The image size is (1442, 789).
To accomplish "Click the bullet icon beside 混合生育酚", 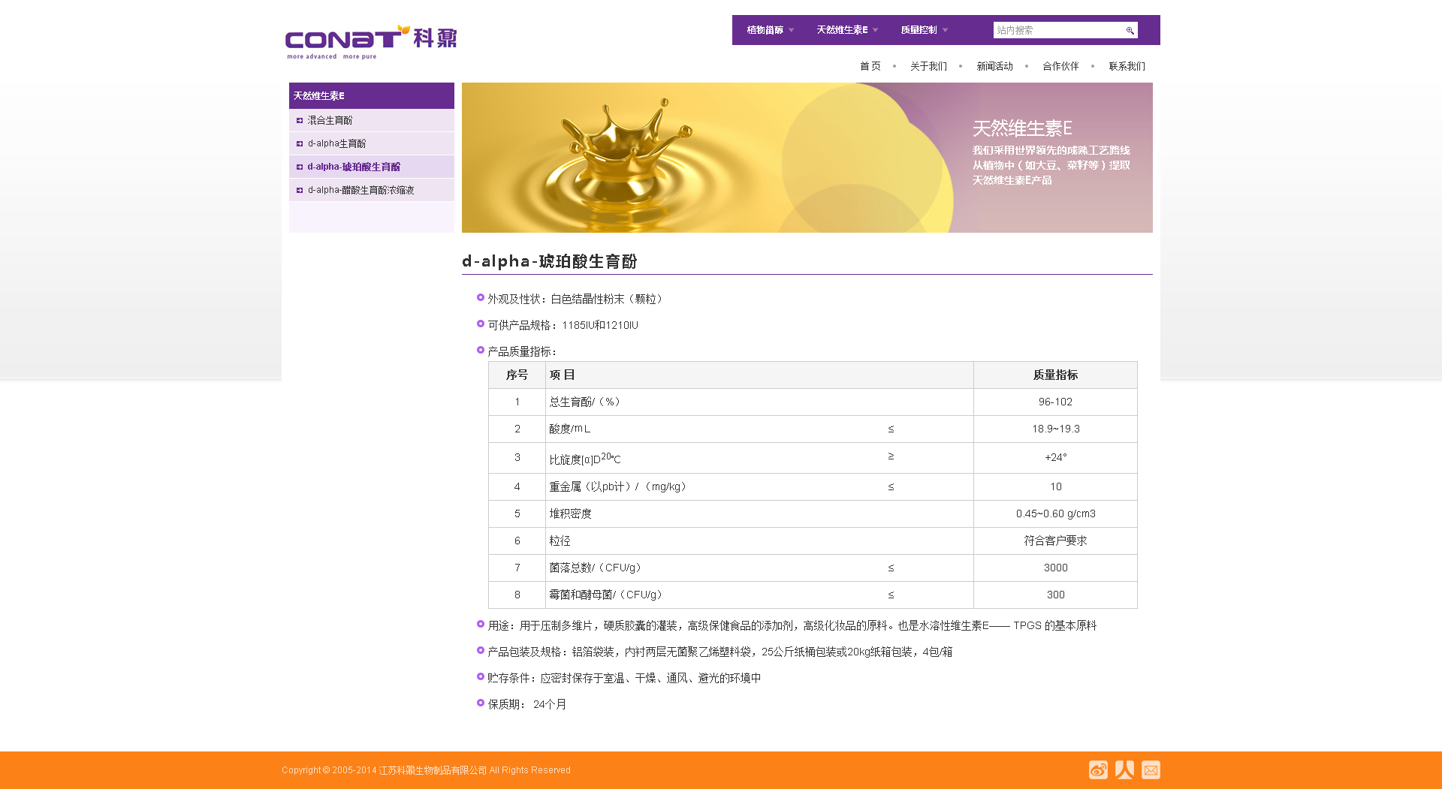I will point(300,121).
